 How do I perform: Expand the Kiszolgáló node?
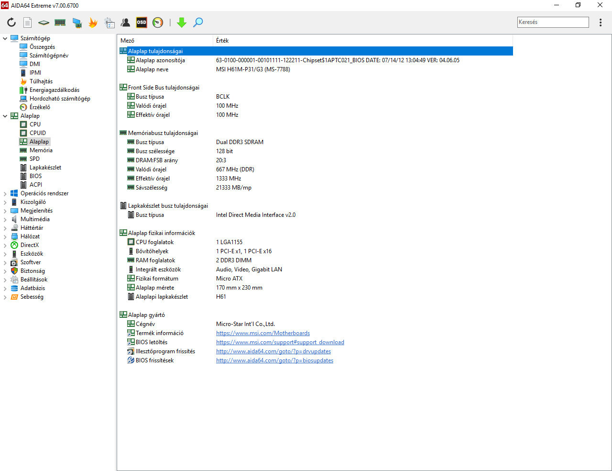(x=5, y=202)
